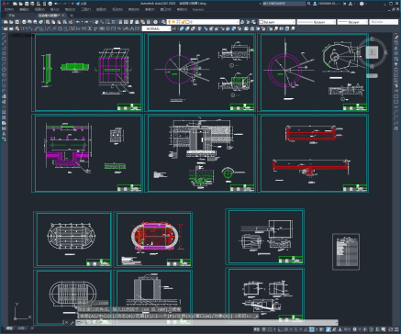The width and height of the screenshot is (401, 334).
Task: Click the Trim tool in Modify toolbar
Action: click(x=396, y=85)
